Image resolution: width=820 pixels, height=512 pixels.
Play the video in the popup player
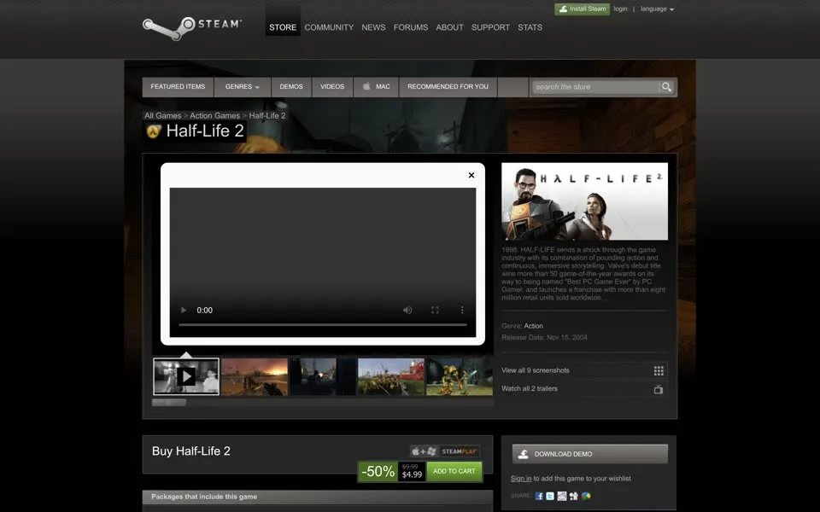click(x=184, y=311)
